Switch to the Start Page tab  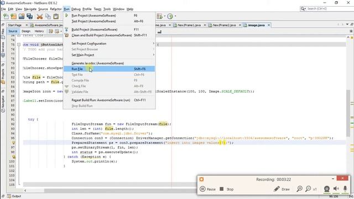[15, 25]
